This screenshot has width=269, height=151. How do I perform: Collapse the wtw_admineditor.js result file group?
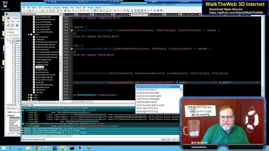(23, 123)
